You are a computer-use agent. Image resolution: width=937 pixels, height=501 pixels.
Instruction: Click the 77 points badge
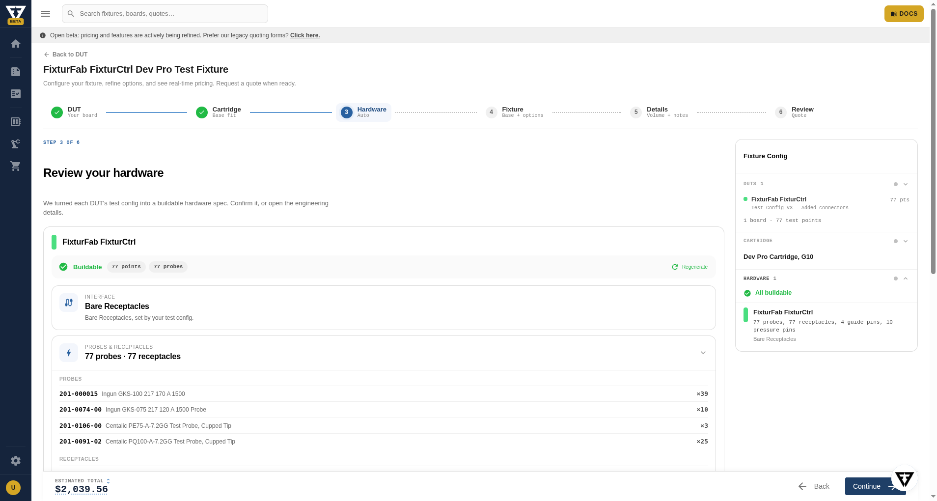[x=126, y=267]
